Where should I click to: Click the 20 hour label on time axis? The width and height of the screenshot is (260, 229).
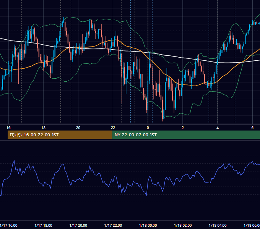[78, 128]
